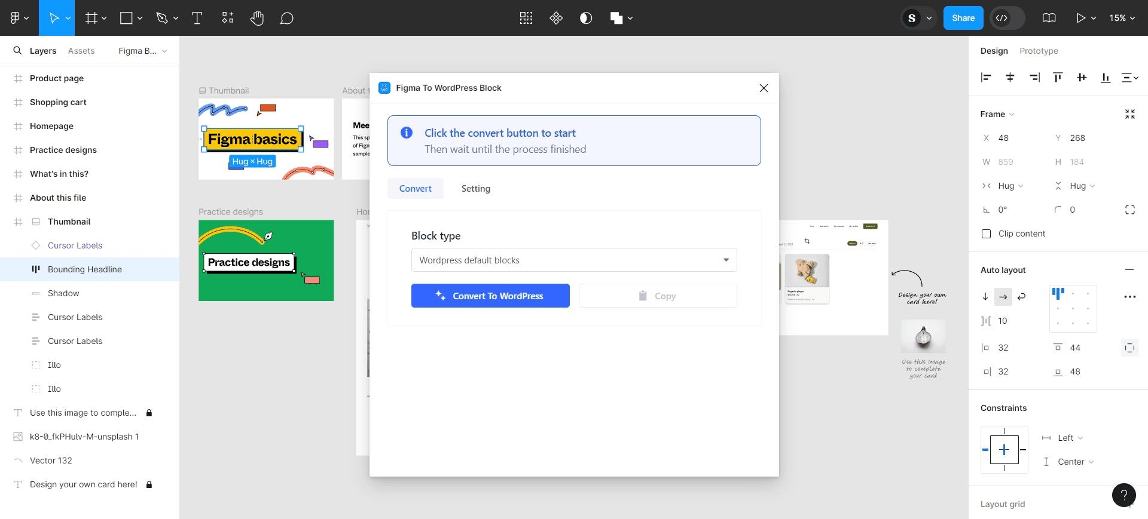Click Convert To WordPress button
Screen dimensions: 1148x519
pos(490,296)
